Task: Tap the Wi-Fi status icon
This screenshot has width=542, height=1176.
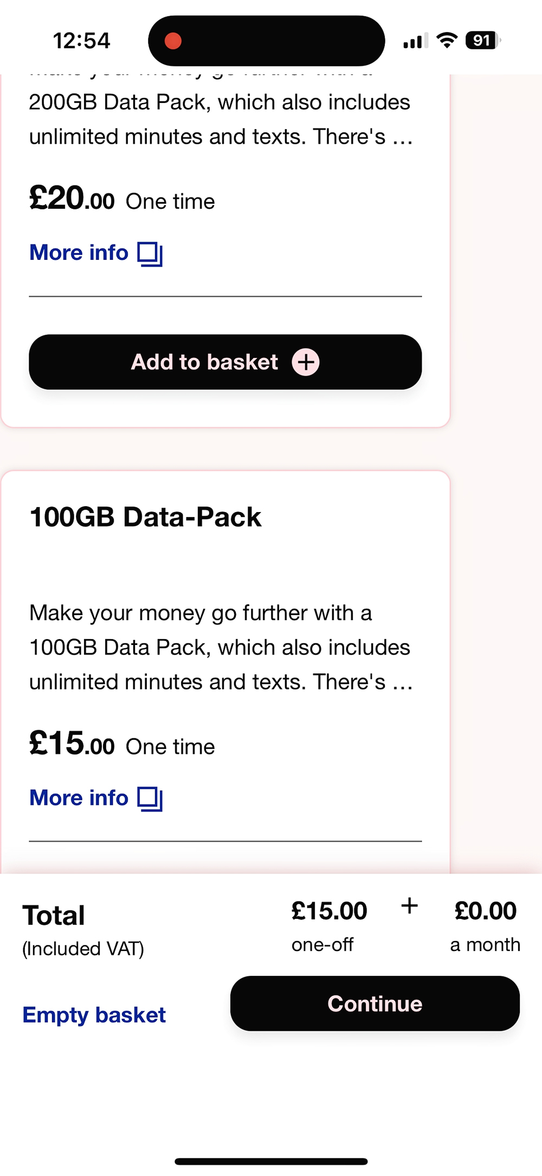Action: [x=447, y=40]
